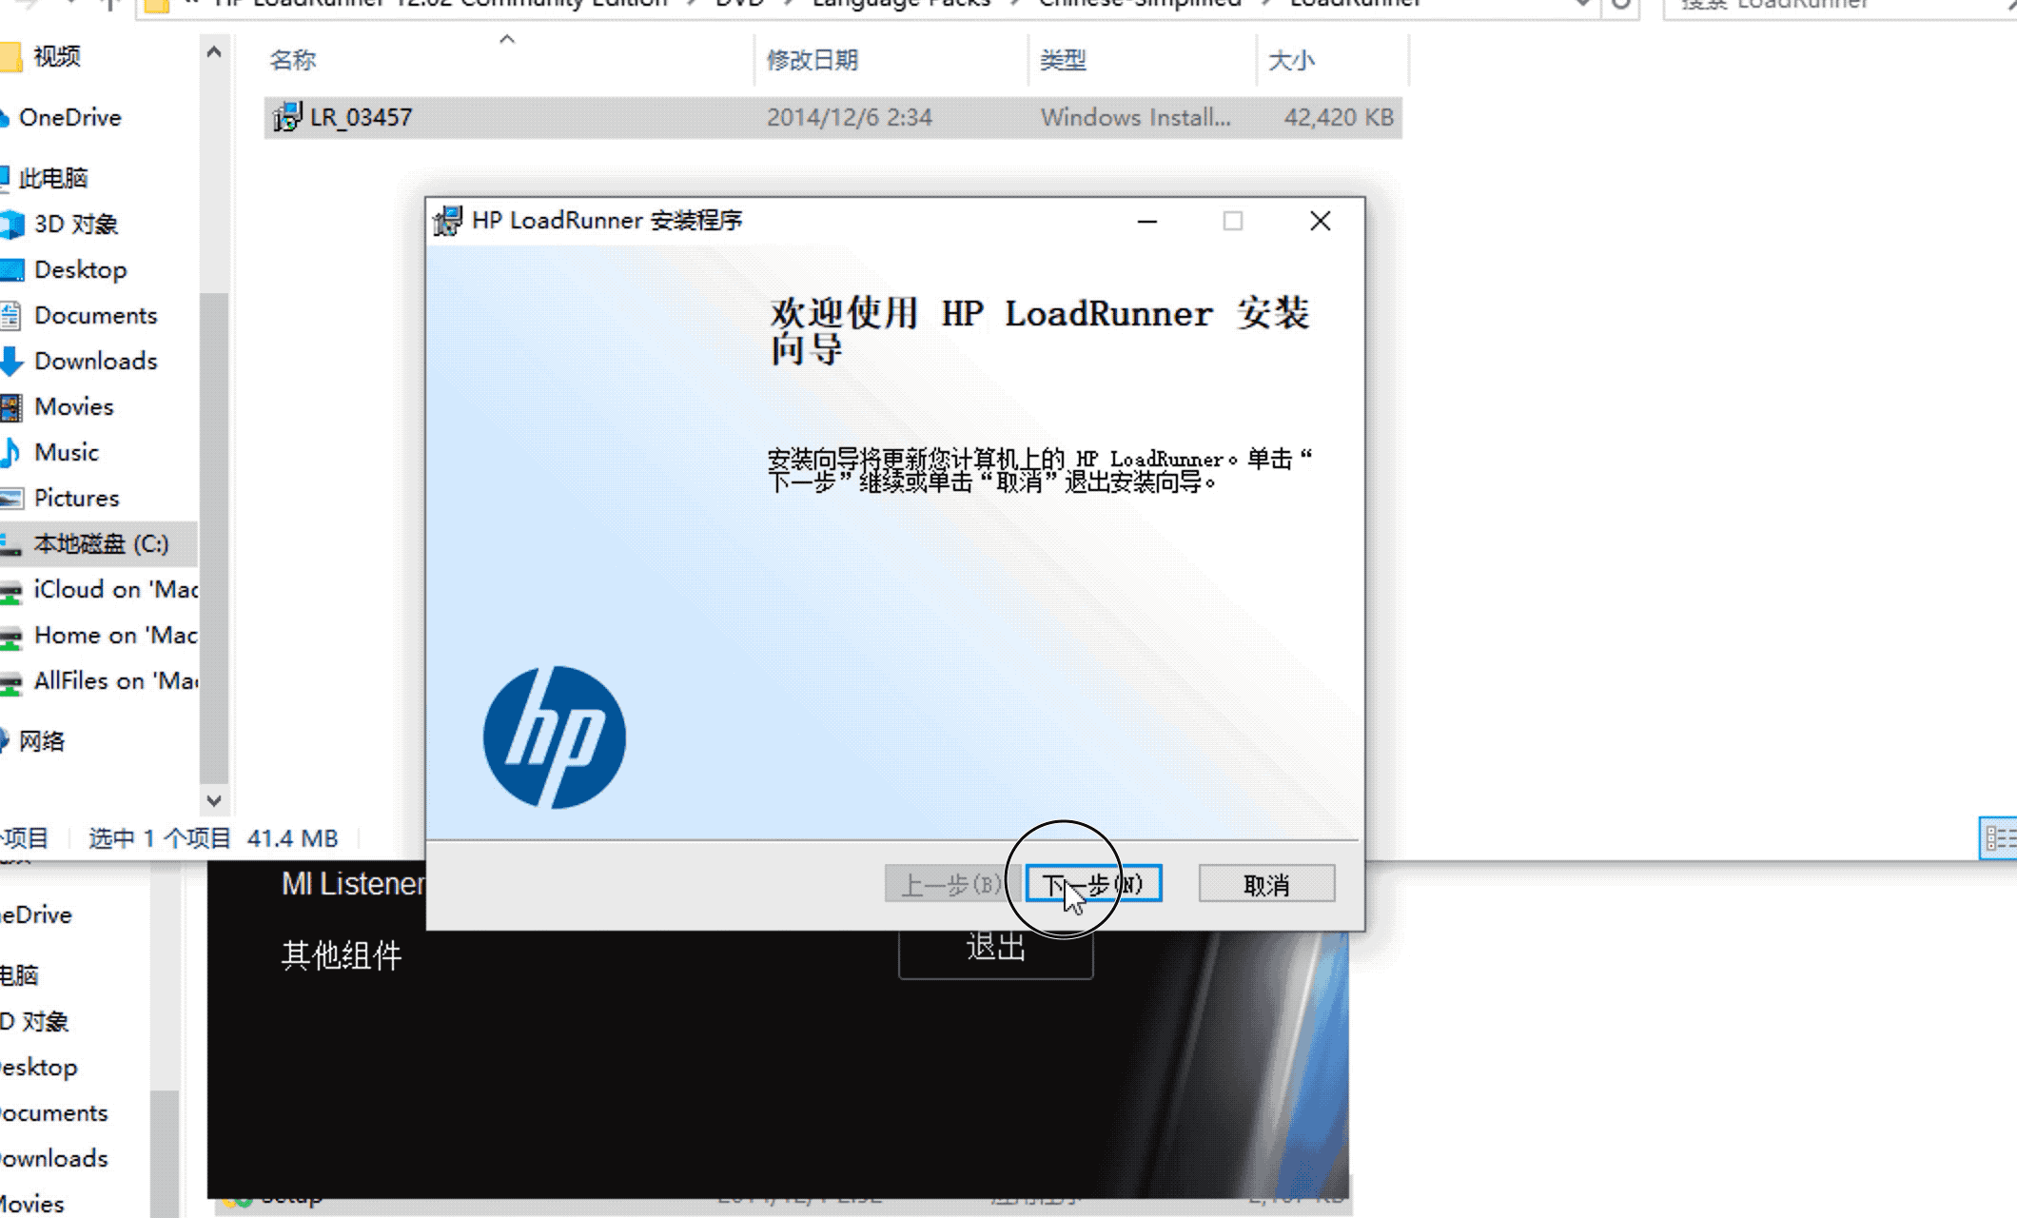Switch to details view with bottom-right icon
The width and height of the screenshot is (2017, 1218).
point(2002,837)
